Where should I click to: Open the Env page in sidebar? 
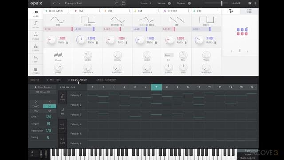35,59
